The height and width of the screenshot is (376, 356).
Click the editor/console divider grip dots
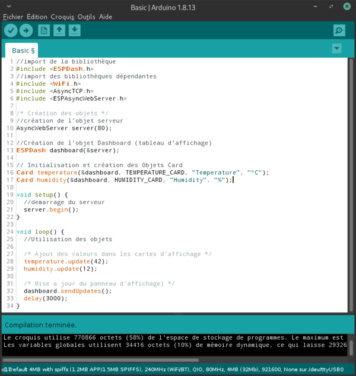[178, 314]
